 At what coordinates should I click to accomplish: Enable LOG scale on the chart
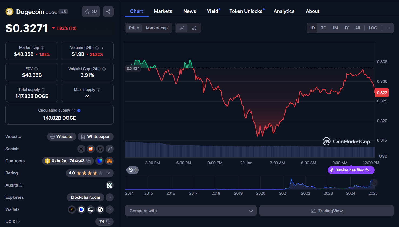[373, 28]
